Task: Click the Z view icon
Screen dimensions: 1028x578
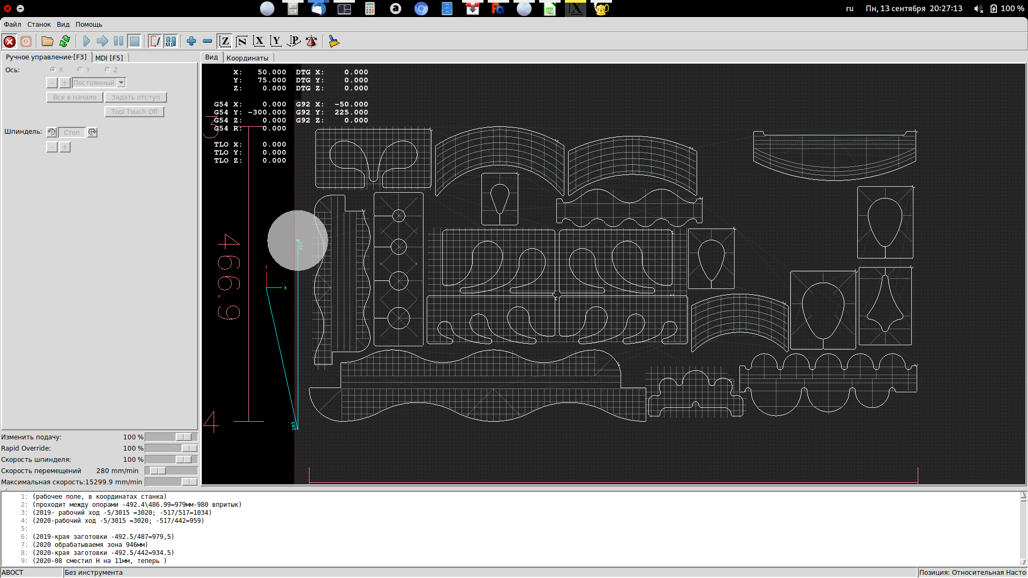Action: click(x=225, y=41)
